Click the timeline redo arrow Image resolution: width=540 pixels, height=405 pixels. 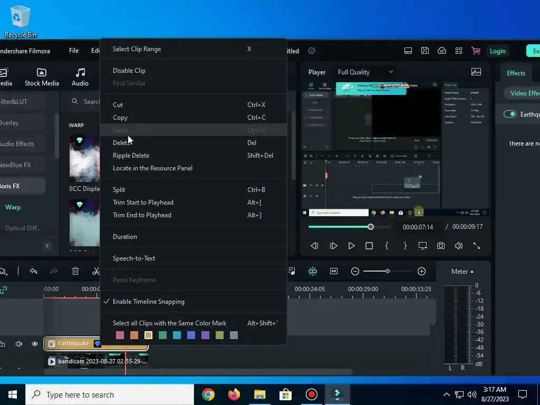coord(54,272)
